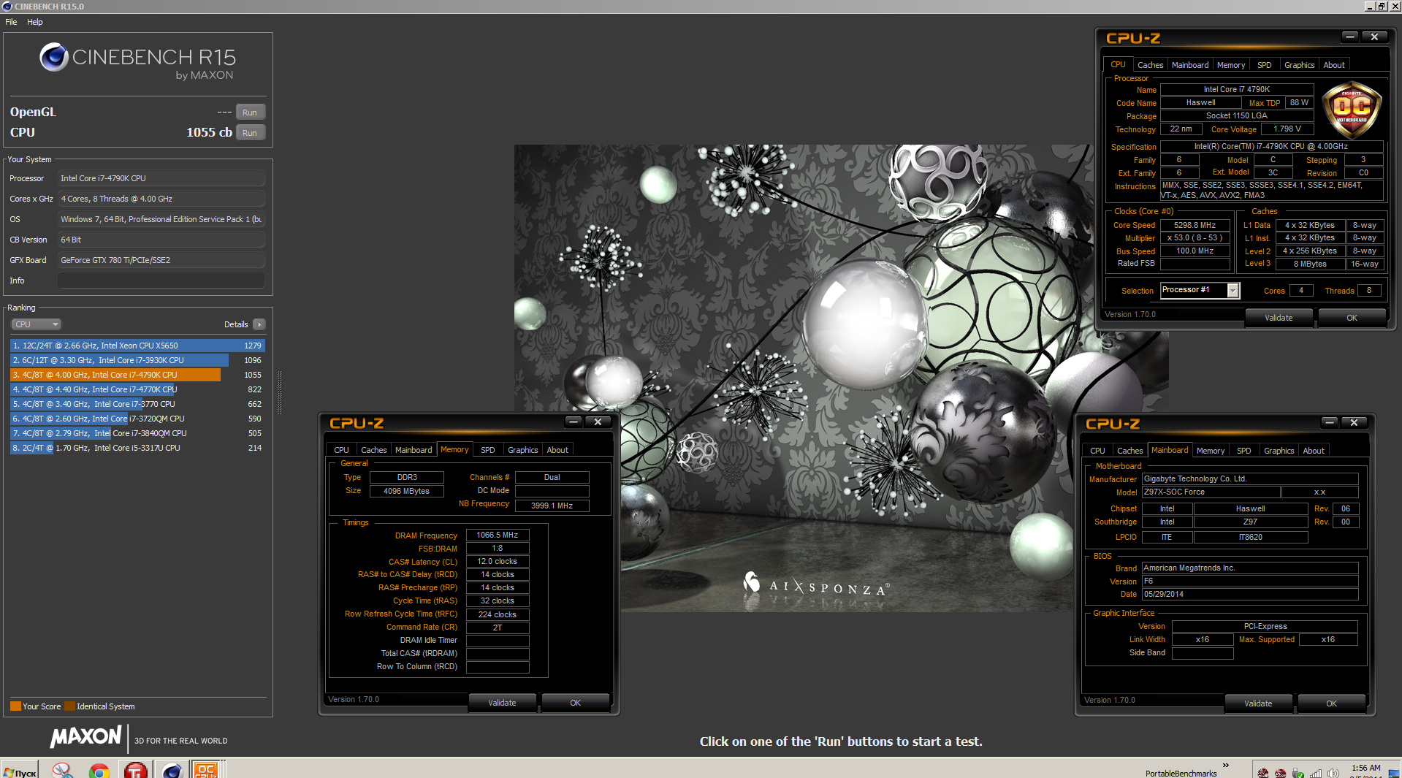Select Xeon X5650 ranking row

click(137, 346)
